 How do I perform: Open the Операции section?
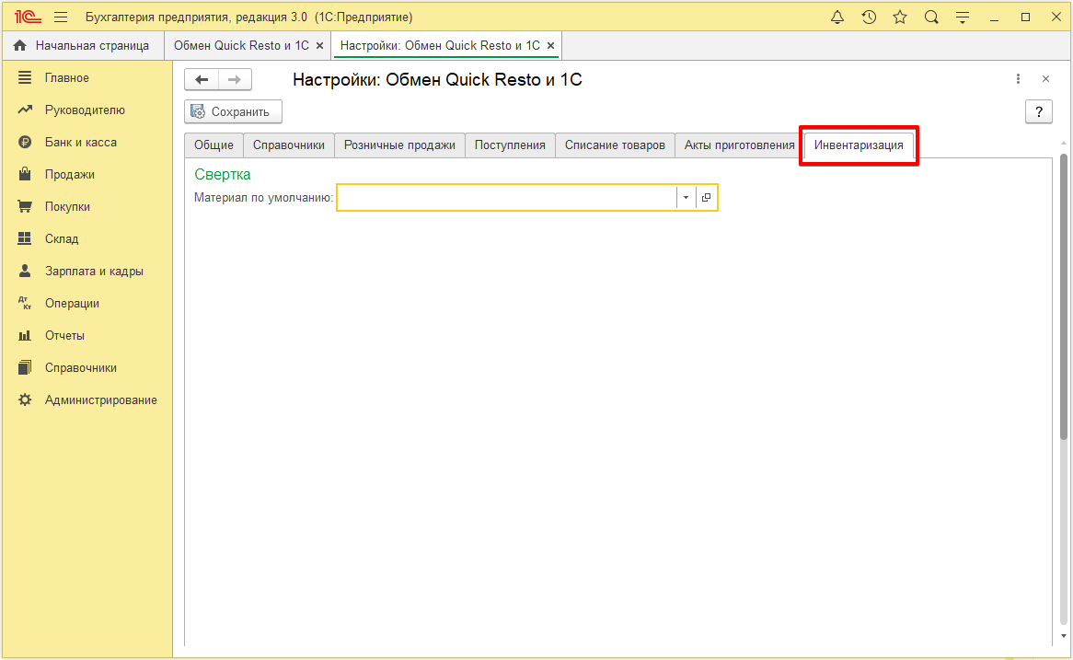coord(72,303)
